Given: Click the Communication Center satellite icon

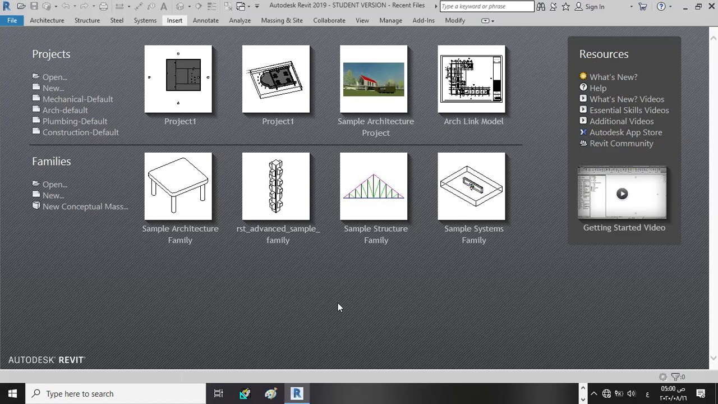Looking at the screenshot, I should [553, 6].
